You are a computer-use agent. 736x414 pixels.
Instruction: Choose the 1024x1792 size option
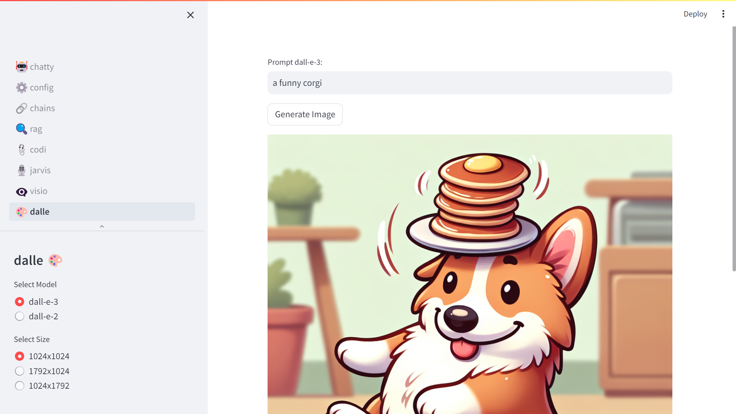(x=20, y=386)
